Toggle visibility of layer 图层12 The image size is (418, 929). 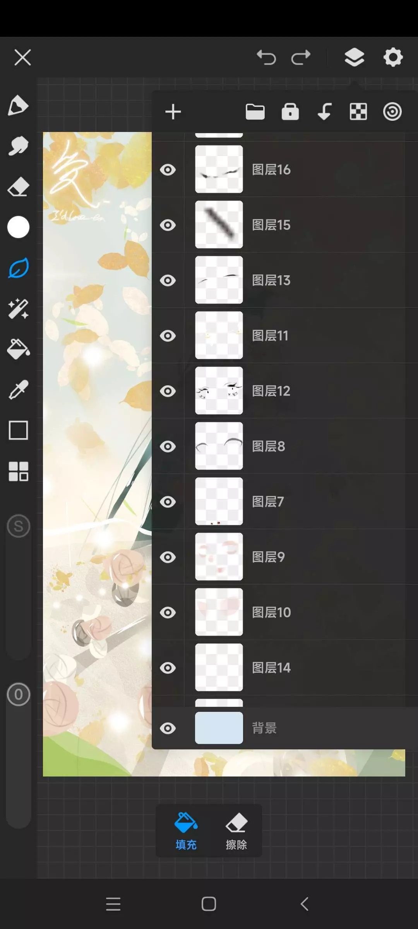click(x=168, y=391)
